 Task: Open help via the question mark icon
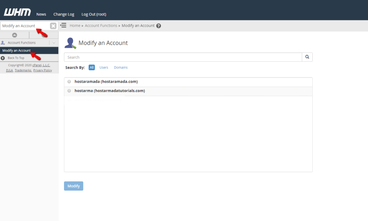[x=158, y=25]
